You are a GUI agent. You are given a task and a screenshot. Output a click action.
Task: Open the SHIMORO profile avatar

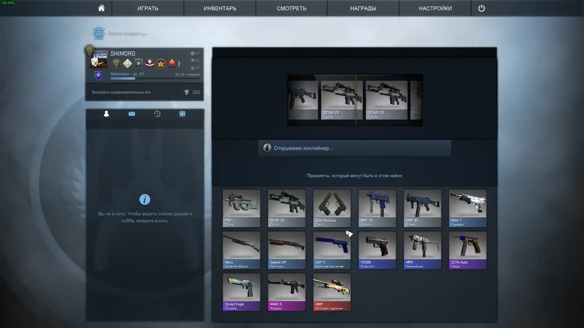tap(99, 59)
